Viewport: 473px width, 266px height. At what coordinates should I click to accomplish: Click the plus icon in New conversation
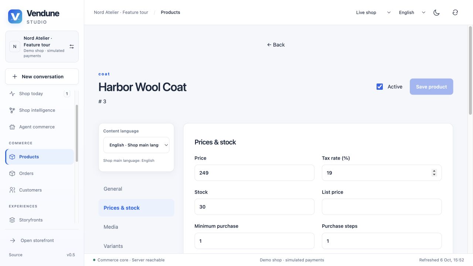(15, 76)
